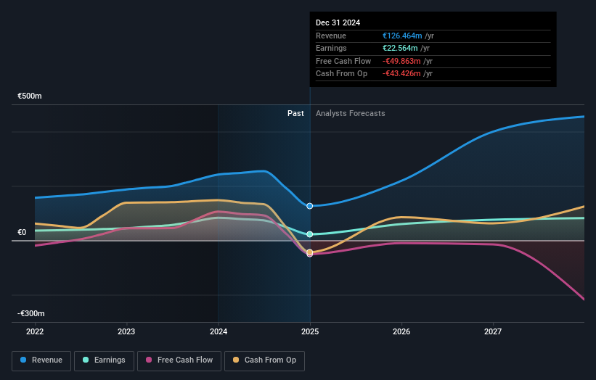596x380 pixels.
Task: Toggle the Revenue legend button
Action: point(41,360)
